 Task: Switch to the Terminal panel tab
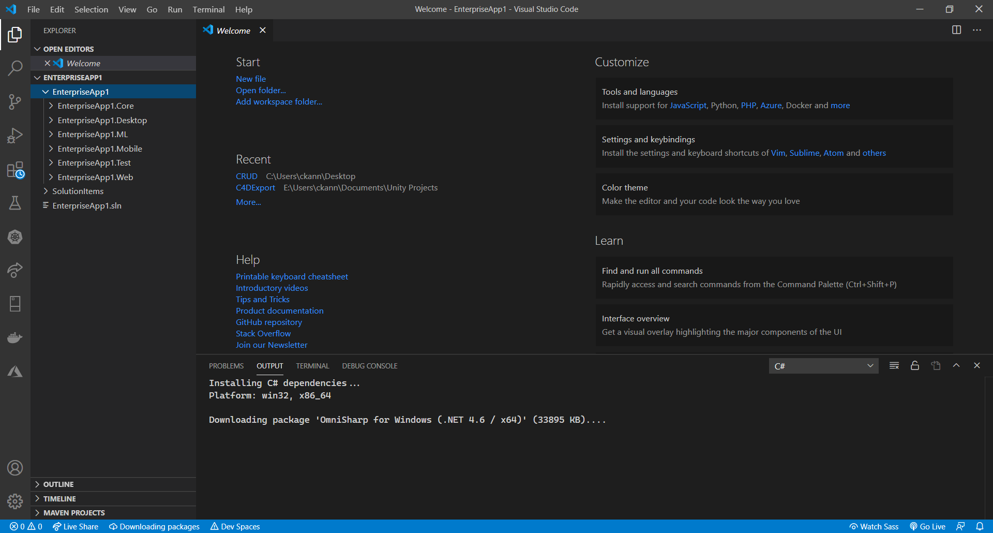(x=312, y=366)
